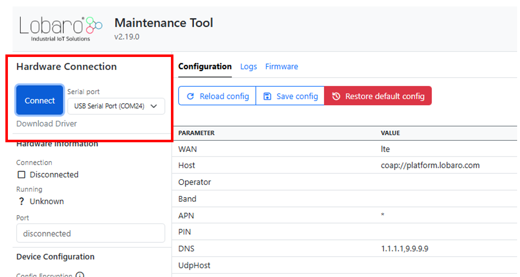Click the Reload config button
Viewport: 520px width, 277px height.
pyautogui.click(x=217, y=96)
